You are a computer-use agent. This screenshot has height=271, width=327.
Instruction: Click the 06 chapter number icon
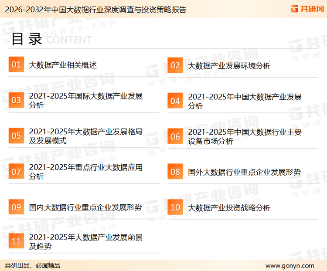click(175, 136)
